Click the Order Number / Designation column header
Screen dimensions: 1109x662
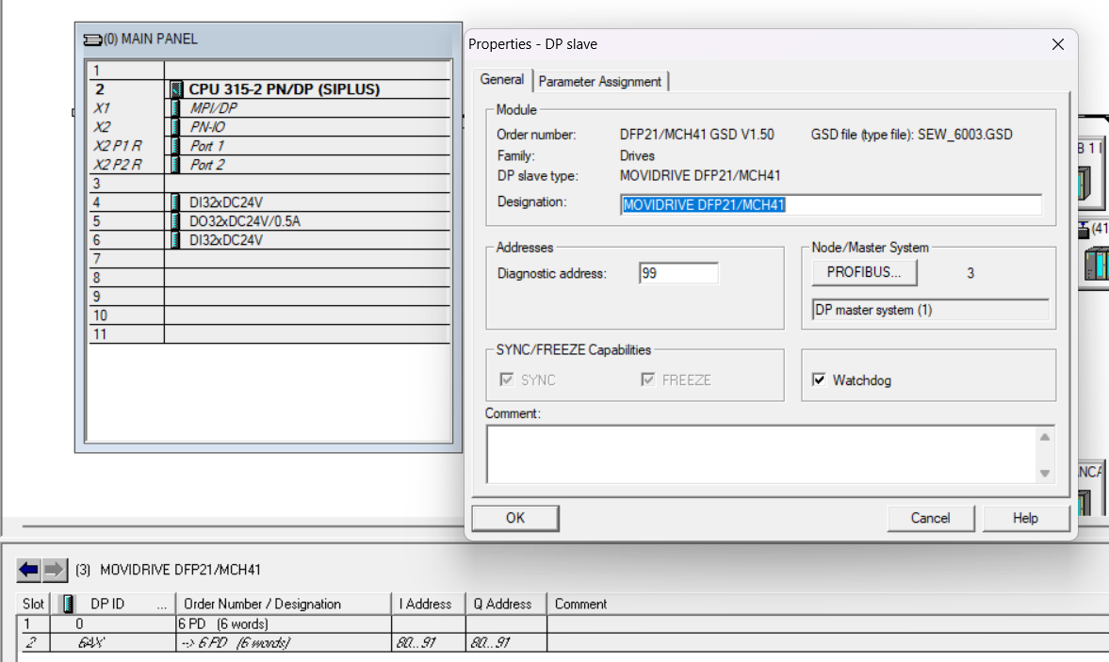284,604
